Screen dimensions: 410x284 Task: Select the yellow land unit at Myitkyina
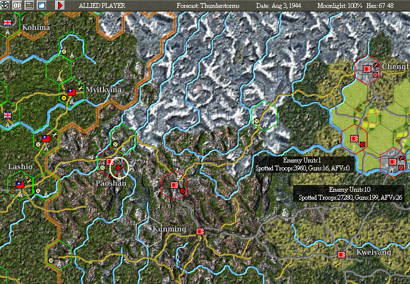tap(64, 98)
